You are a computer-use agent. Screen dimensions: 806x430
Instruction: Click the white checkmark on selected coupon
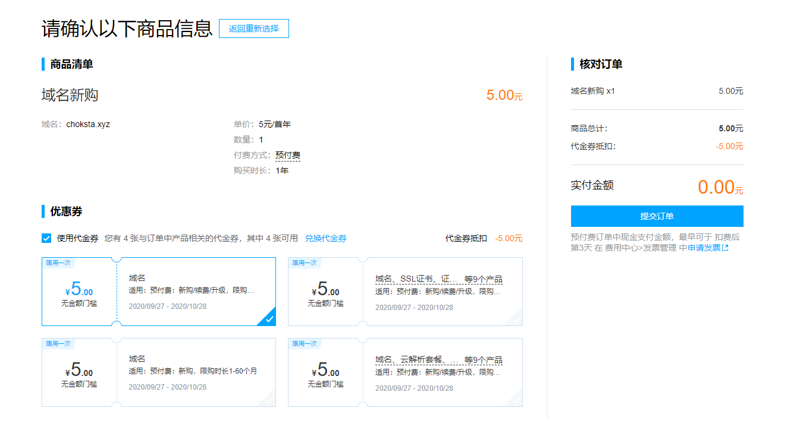(x=269, y=320)
